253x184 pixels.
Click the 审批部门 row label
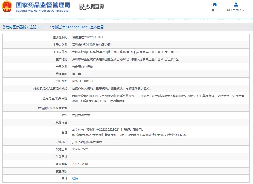[61, 142]
